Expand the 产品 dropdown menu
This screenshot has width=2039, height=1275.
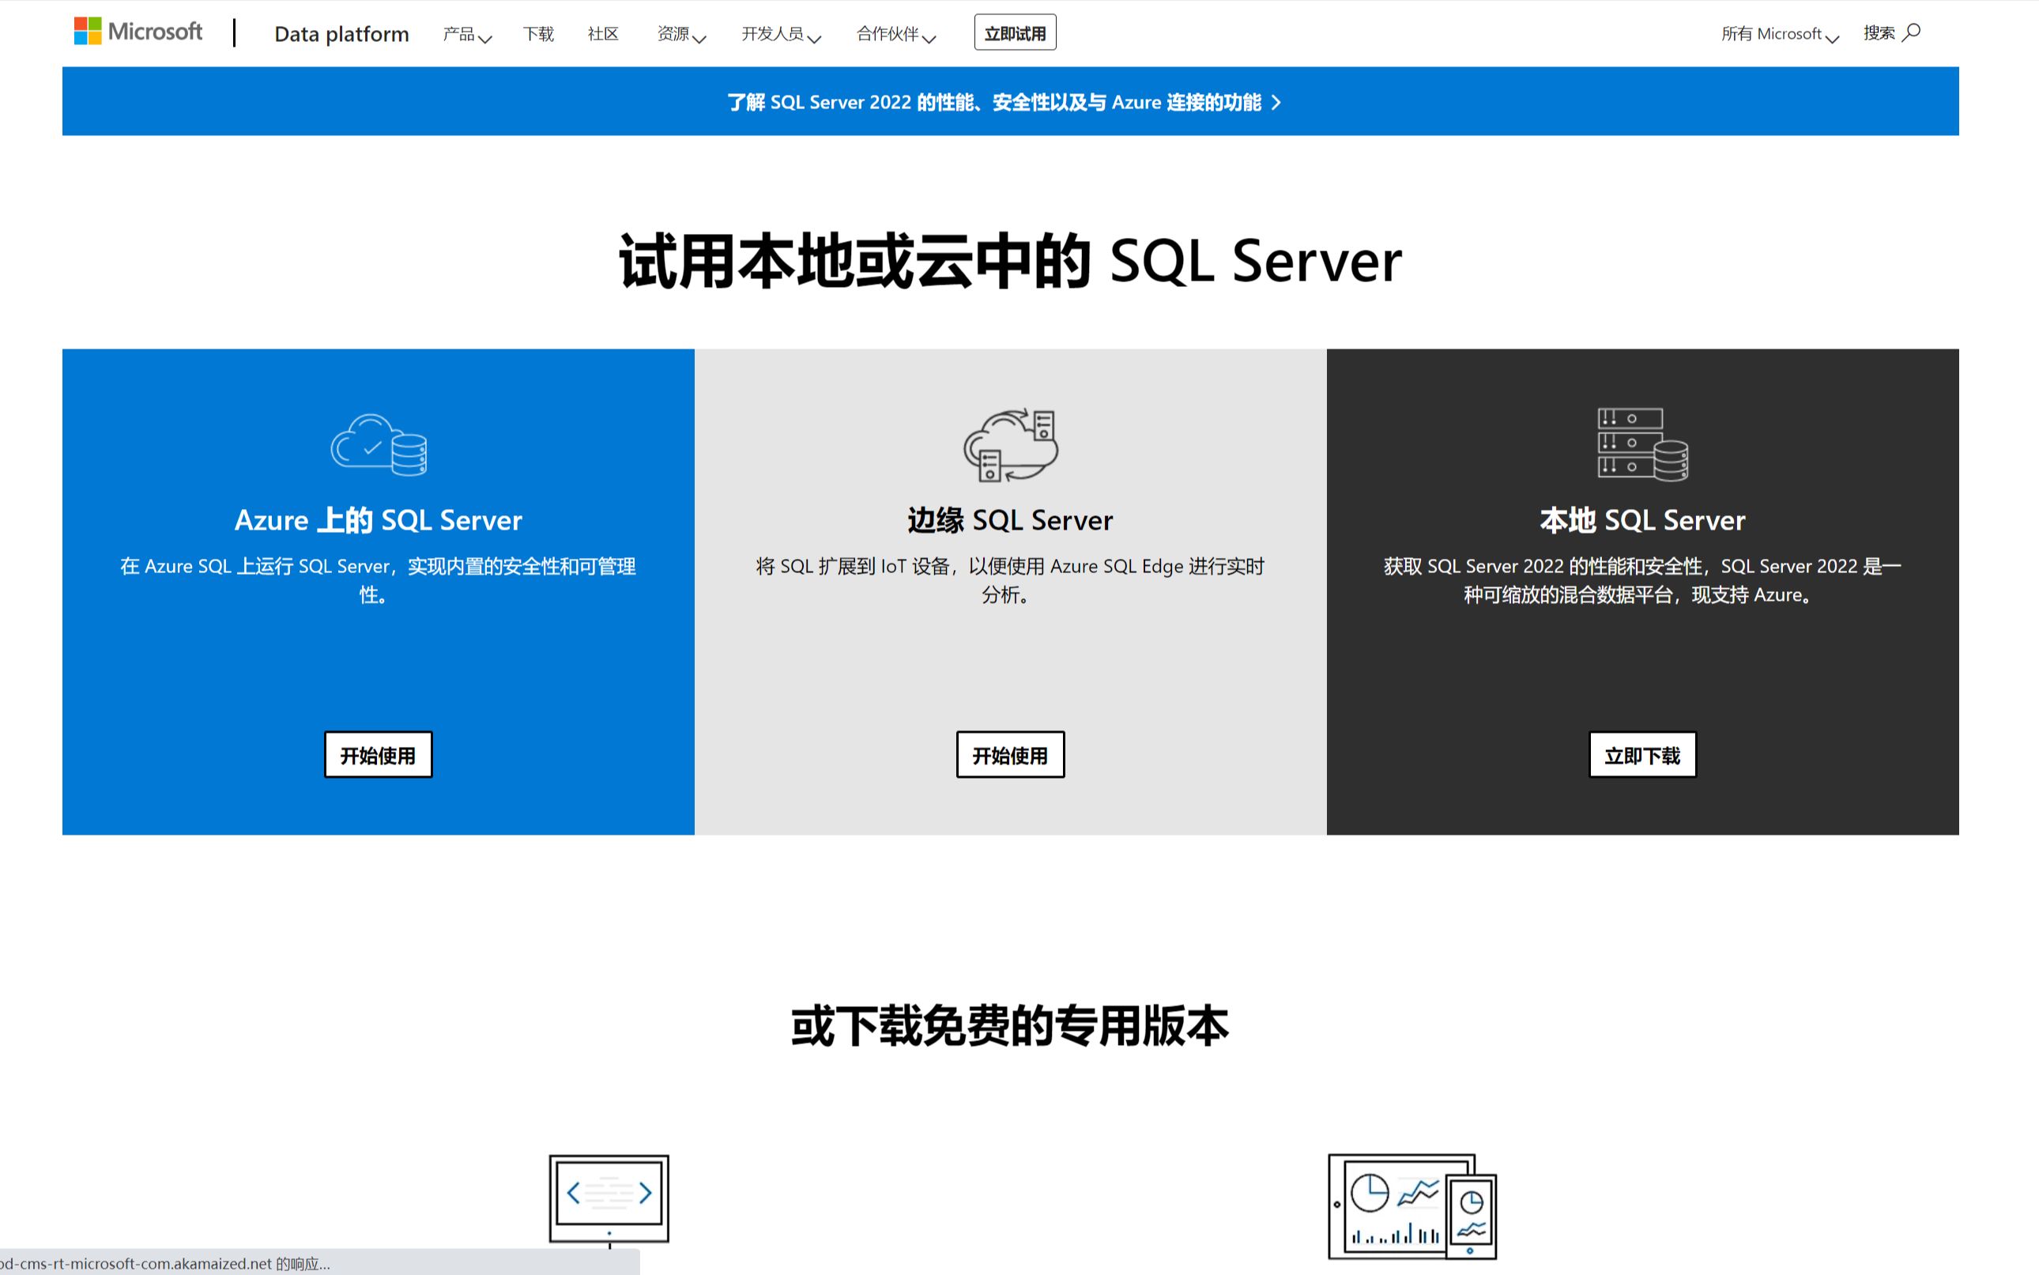(466, 35)
